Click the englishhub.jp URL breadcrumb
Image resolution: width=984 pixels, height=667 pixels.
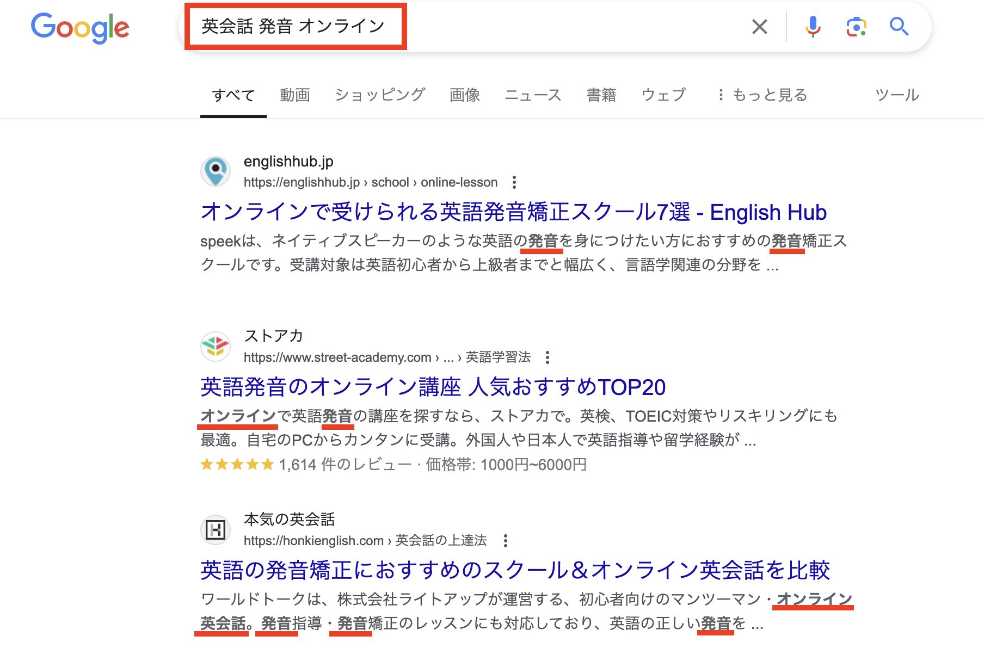coord(371,182)
